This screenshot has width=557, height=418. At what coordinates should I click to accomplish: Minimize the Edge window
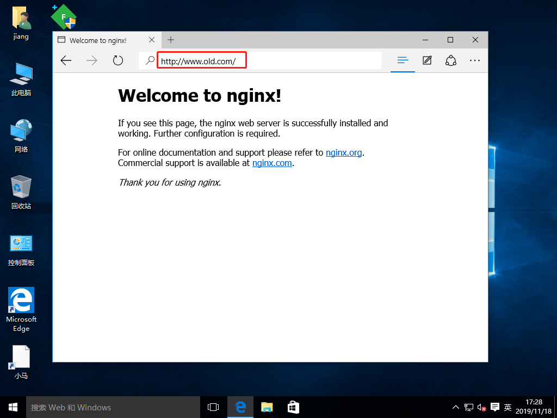coord(425,40)
